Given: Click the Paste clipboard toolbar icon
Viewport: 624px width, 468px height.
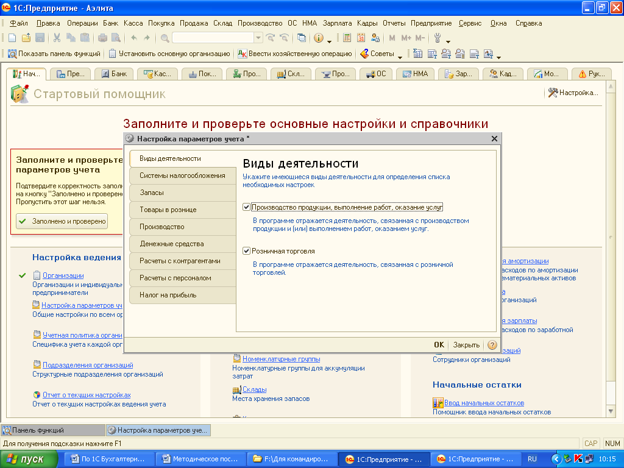Looking at the screenshot, I should [85, 38].
